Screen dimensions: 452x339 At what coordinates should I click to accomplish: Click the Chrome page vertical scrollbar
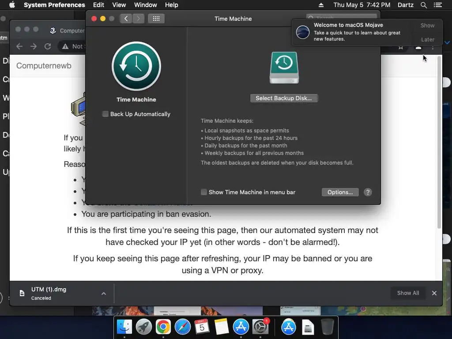click(439, 143)
